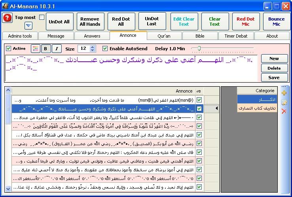Adjust the Delay slider handle
The image size is (292, 197).
pyautogui.click(x=199, y=48)
